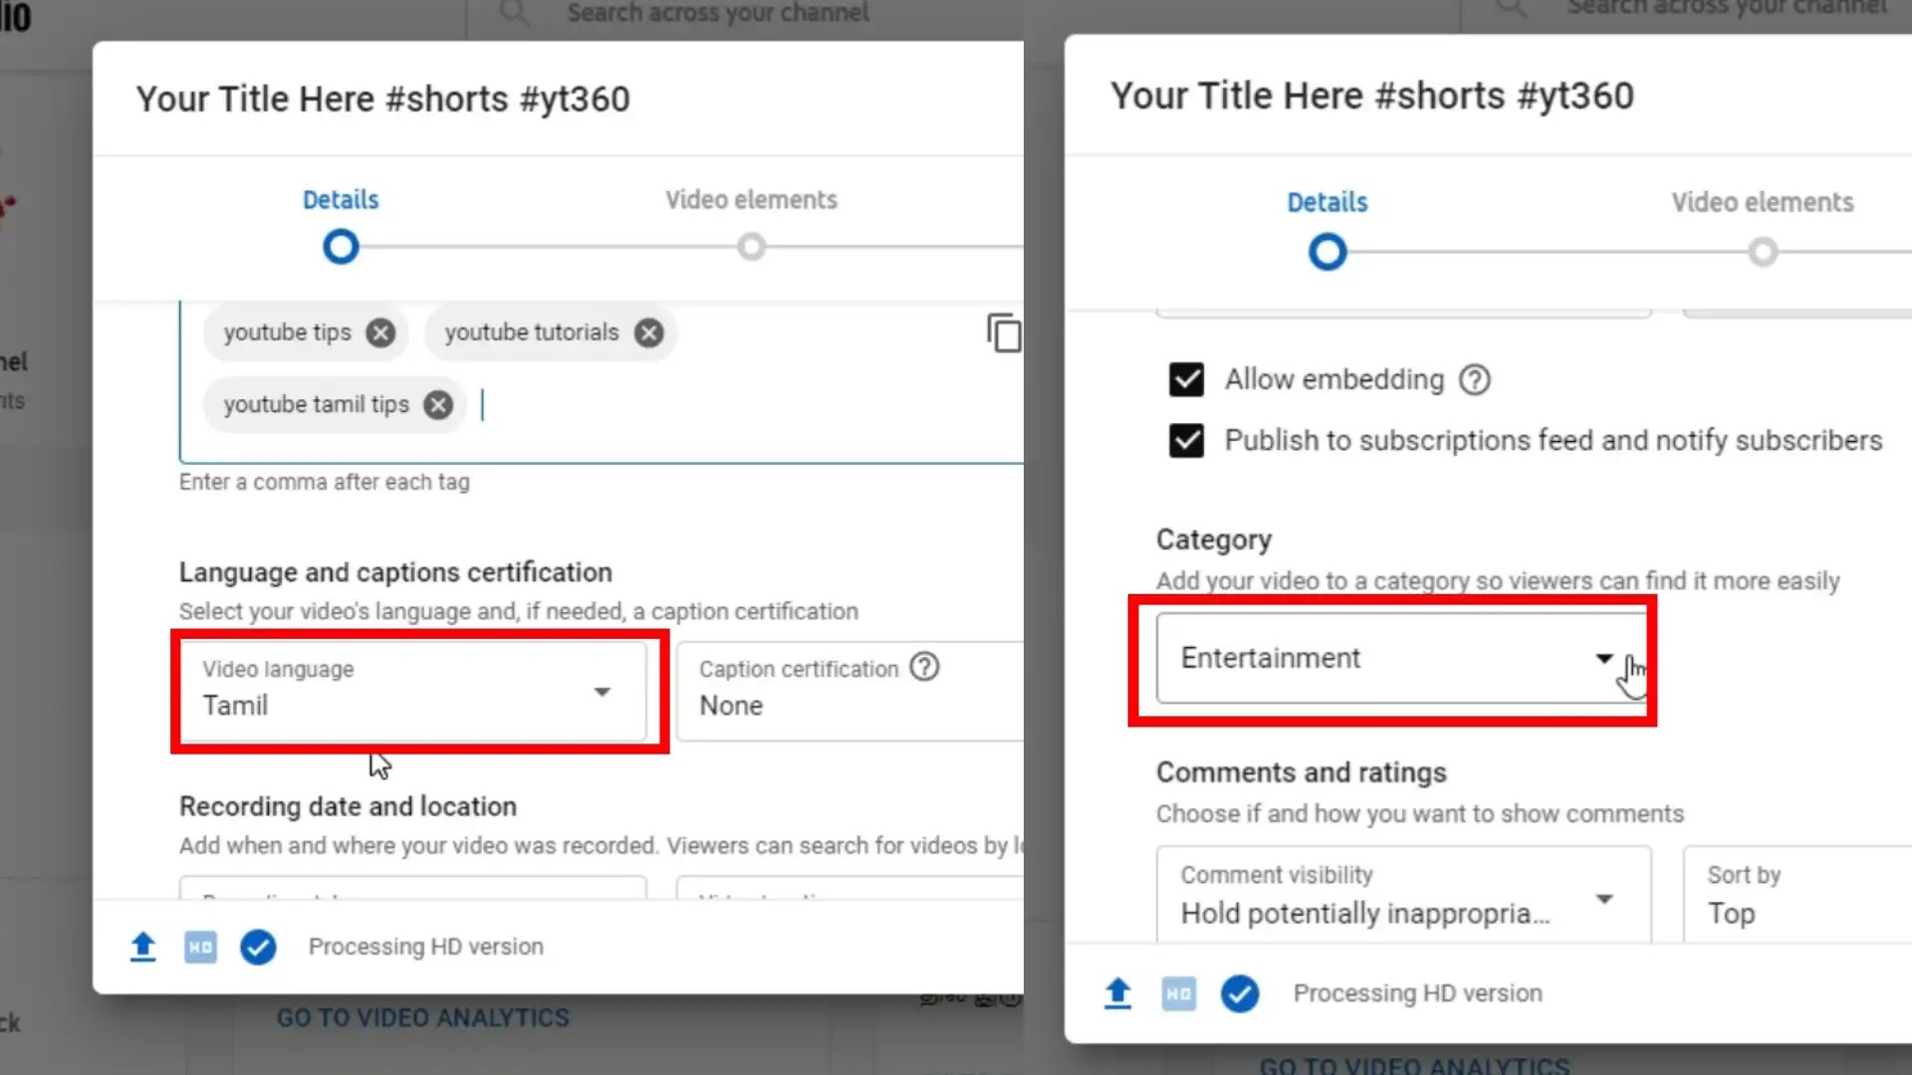Remove the 'youtube tutorials' tag
Viewport: 1912px width, 1075px height.
649,332
